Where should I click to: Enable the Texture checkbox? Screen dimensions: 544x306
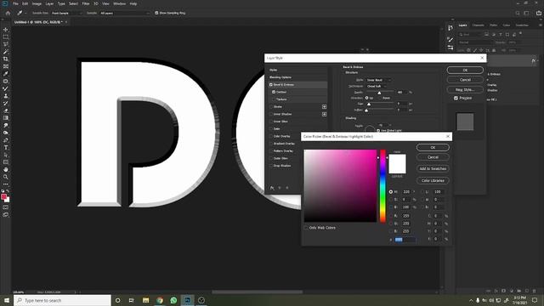click(x=274, y=99)
